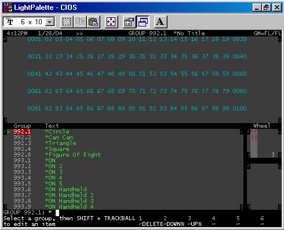This screenshot has height=230, width=284.
Task: Open the MS-DOS system menu icon
Action: 8,8
